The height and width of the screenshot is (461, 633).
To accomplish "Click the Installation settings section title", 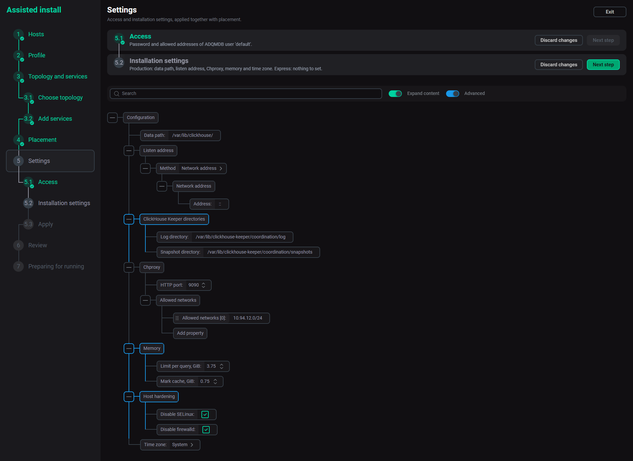I will coord(159,61).
